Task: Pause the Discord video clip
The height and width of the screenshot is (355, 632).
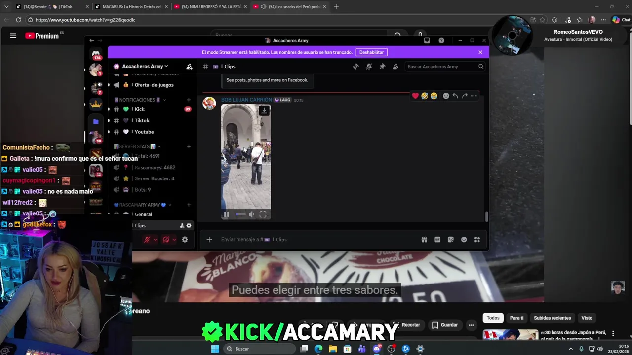Action: pyautogui.click(x=227, y=214)
